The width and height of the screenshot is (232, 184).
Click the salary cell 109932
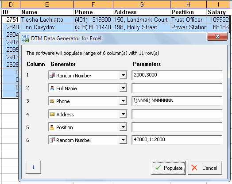tap(218, 19)
